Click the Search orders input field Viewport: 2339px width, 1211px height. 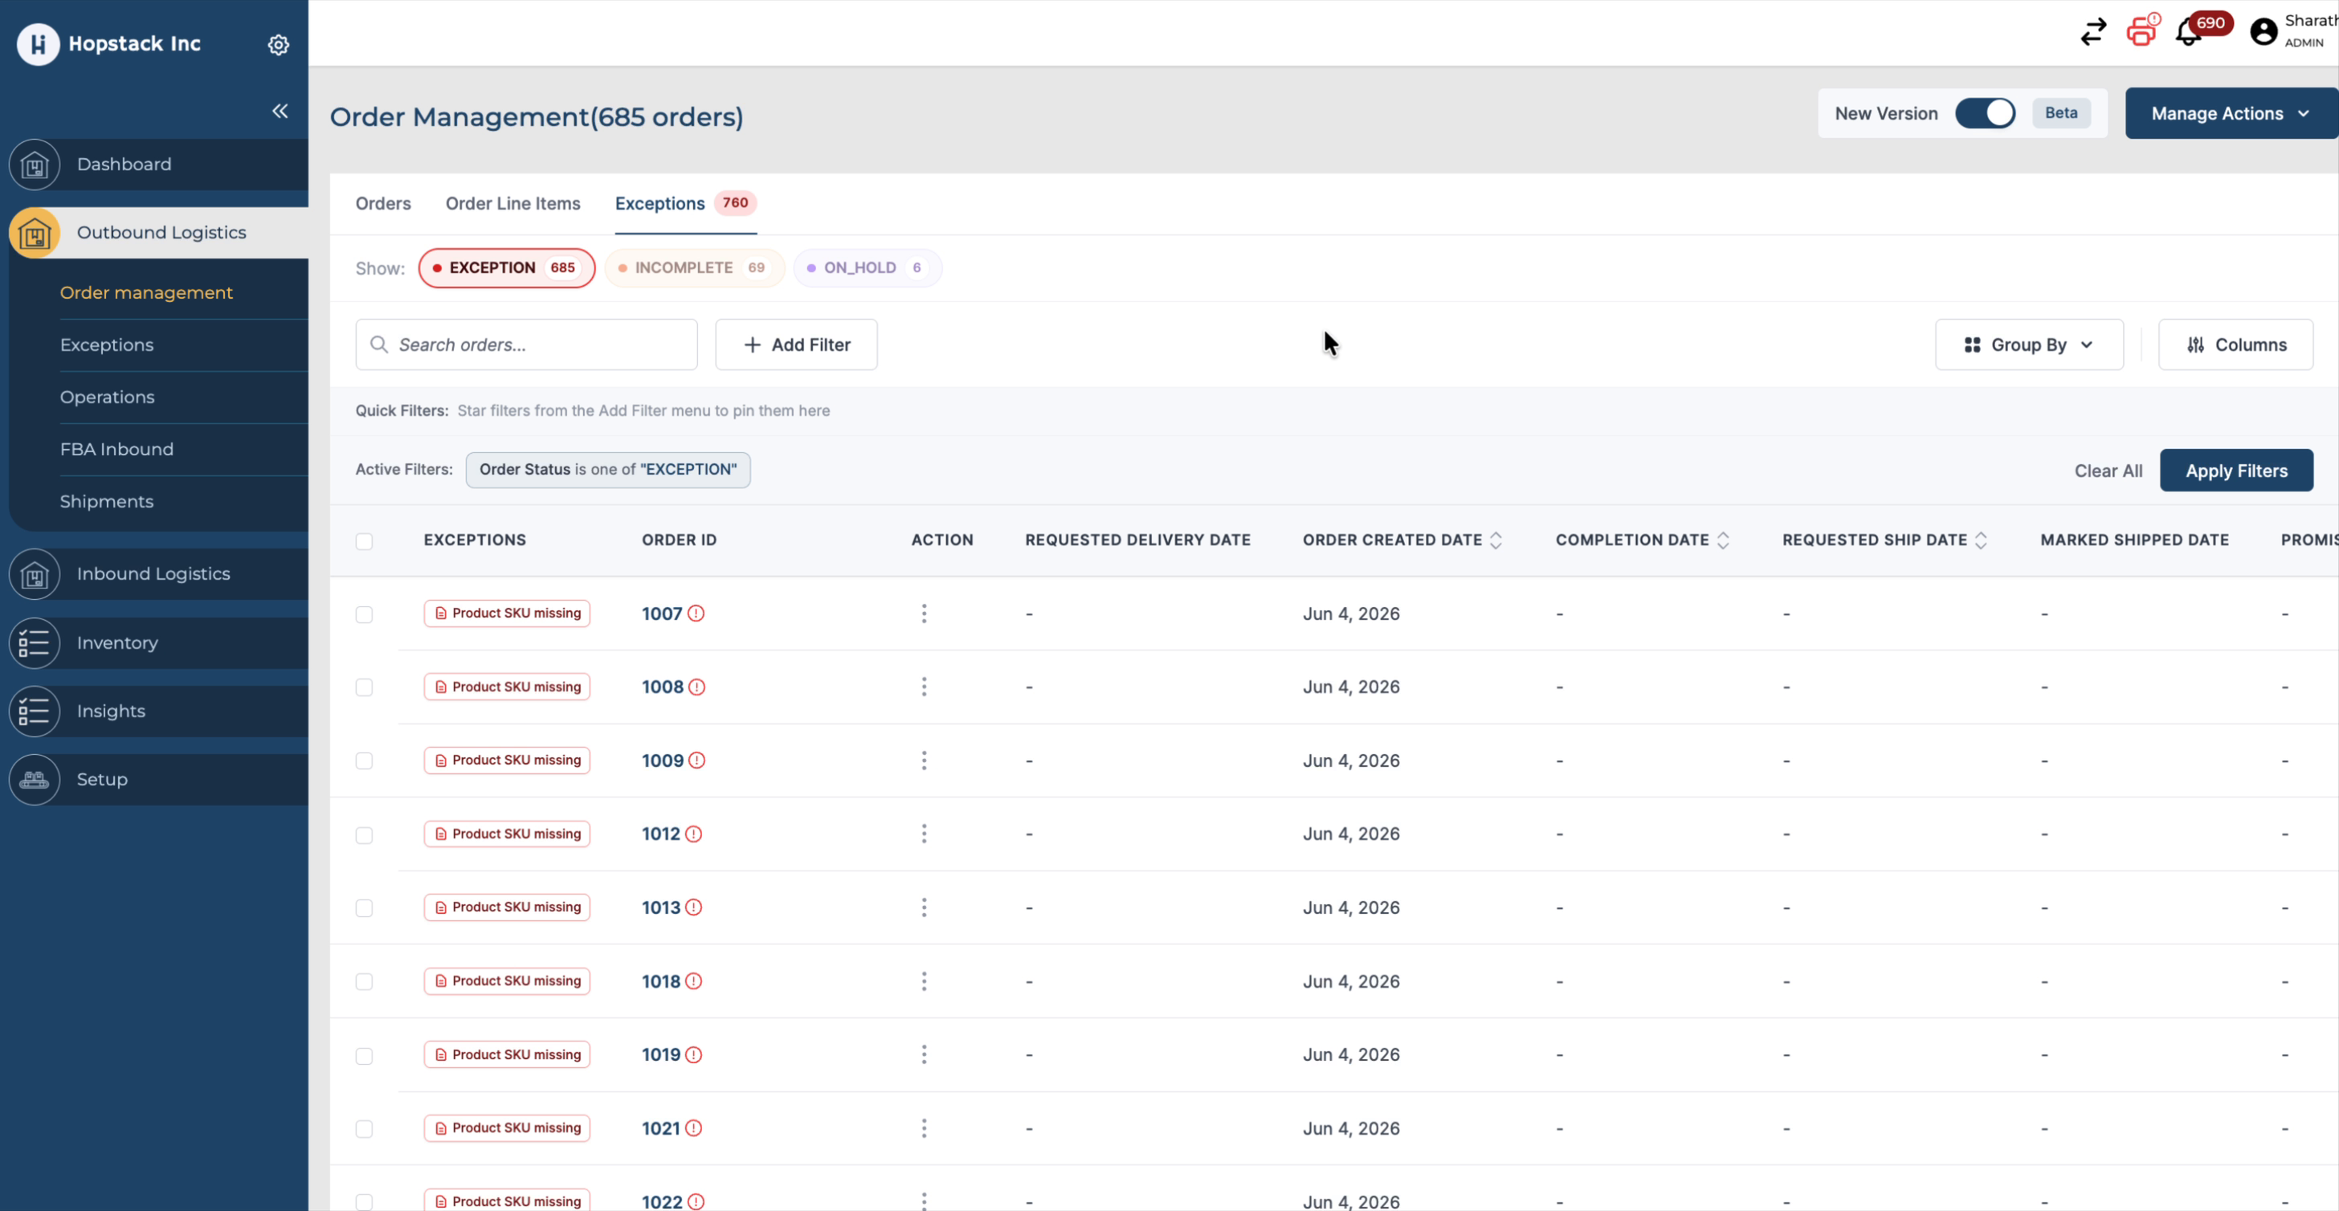click(x=527, y=344)
